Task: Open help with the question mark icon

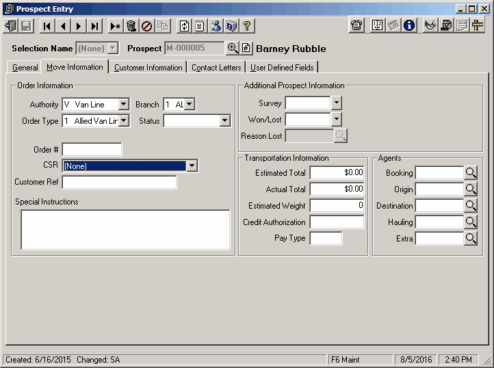Action: pos(247,26)
